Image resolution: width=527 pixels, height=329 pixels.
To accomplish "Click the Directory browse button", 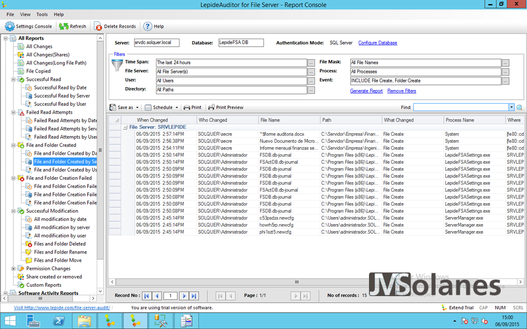I will pos(311,90).
